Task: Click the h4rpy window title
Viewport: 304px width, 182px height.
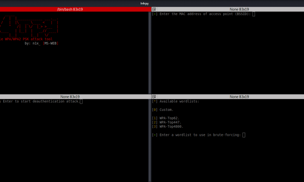Action: (144, 4)
